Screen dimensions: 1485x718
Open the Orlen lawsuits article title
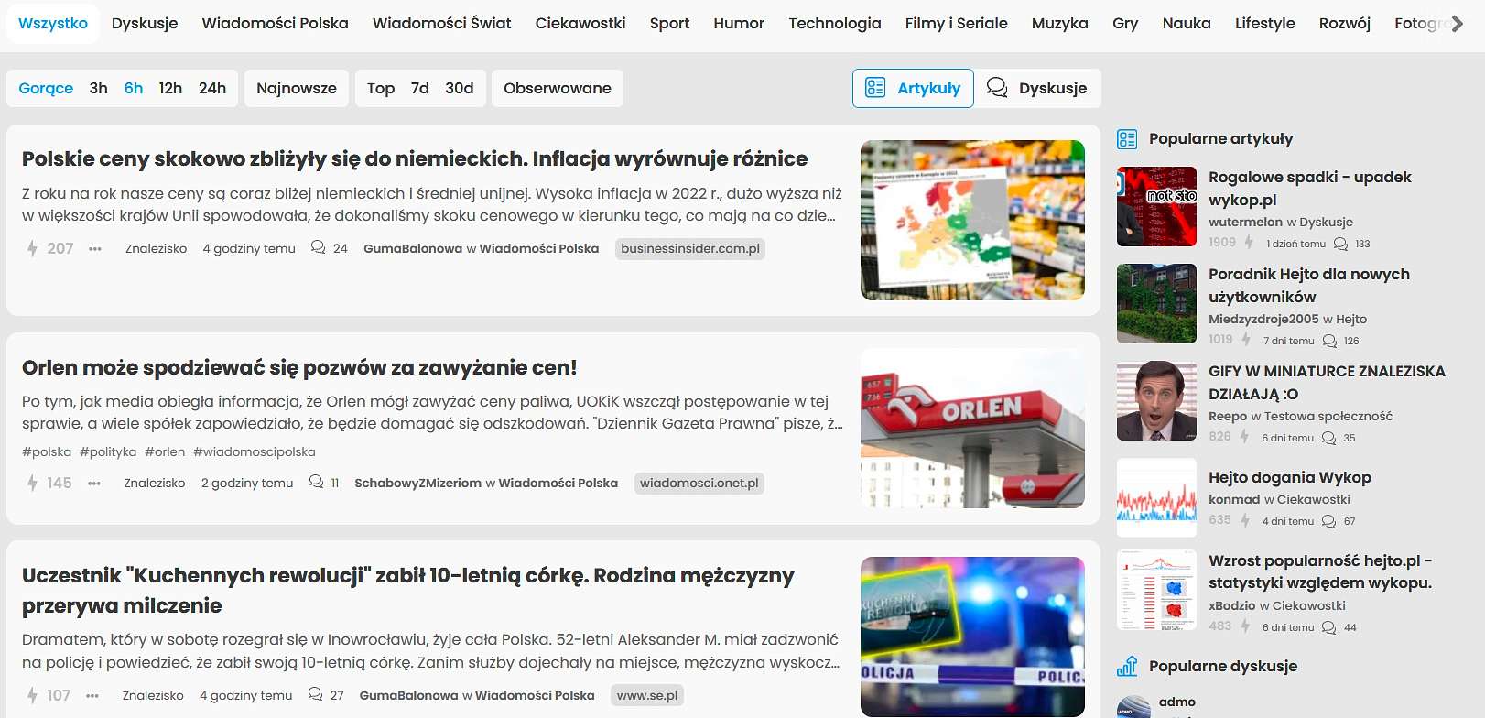click(x=299, y=367)
